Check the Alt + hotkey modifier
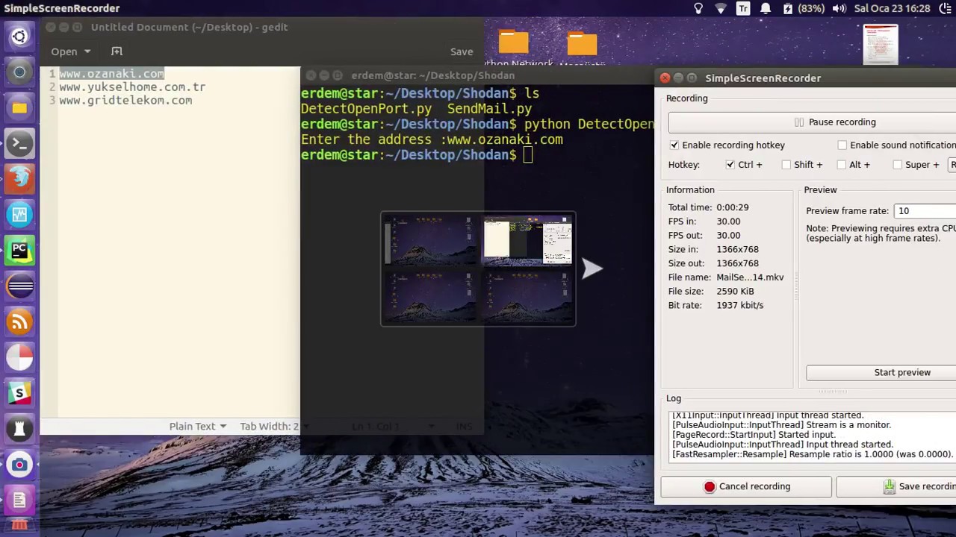This screenshot has width=956, height=537. [x=842, y=164]
